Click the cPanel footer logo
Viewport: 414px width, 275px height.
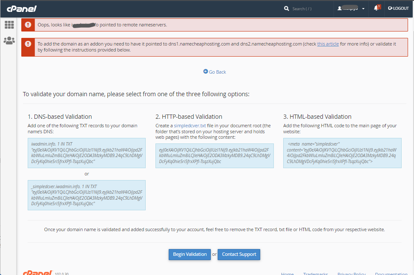[37, 273]
